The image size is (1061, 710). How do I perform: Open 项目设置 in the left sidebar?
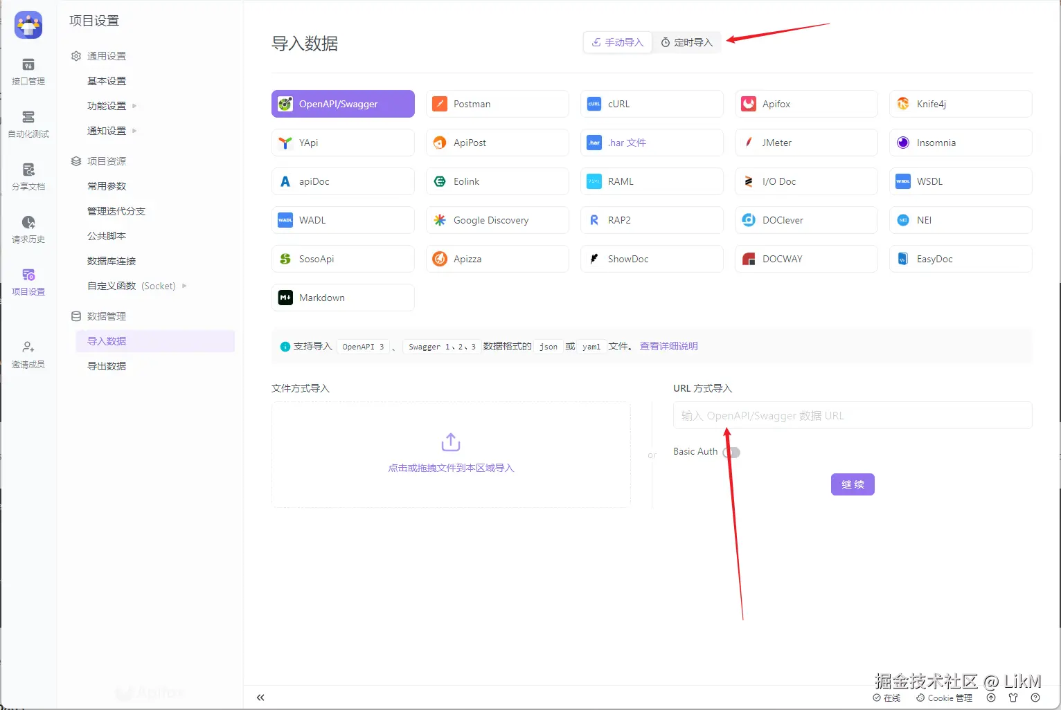click(x=28, y=282)
